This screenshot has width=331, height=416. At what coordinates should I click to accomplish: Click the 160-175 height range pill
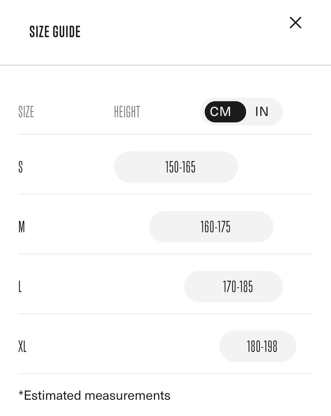click(211, 227)
